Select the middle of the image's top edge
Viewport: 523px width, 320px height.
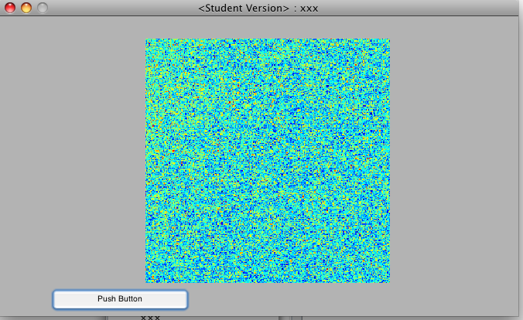point(268,40)
